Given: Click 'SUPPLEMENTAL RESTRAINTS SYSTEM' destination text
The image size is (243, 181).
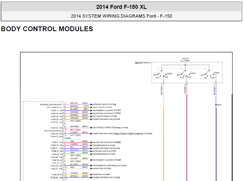Looking at the screenshot, I should pos(109,165).
